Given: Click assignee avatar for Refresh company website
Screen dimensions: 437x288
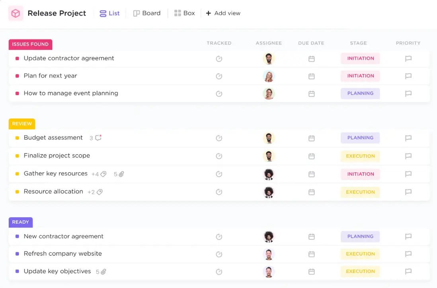Looking at the screenshot, I should click(269, 254).
